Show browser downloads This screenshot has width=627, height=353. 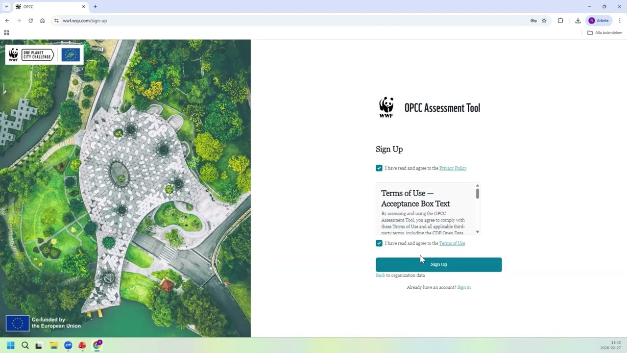pos(578,21)
